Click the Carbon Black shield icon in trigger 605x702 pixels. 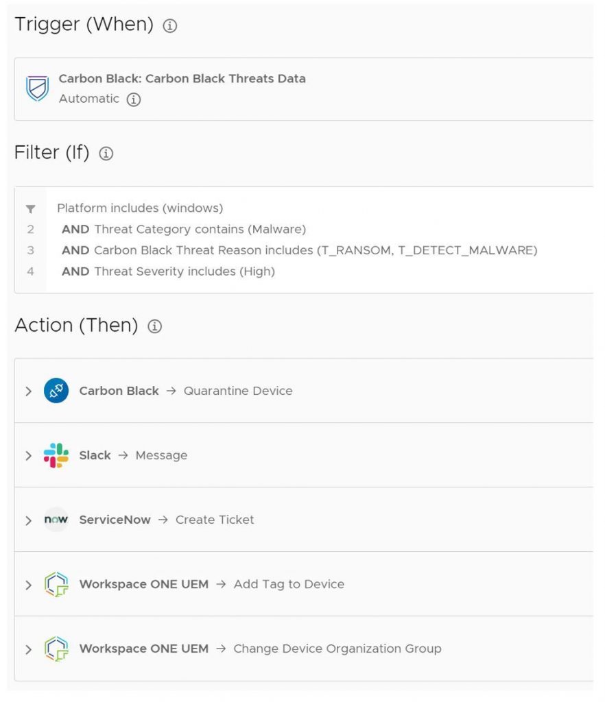tap(37, 88)
